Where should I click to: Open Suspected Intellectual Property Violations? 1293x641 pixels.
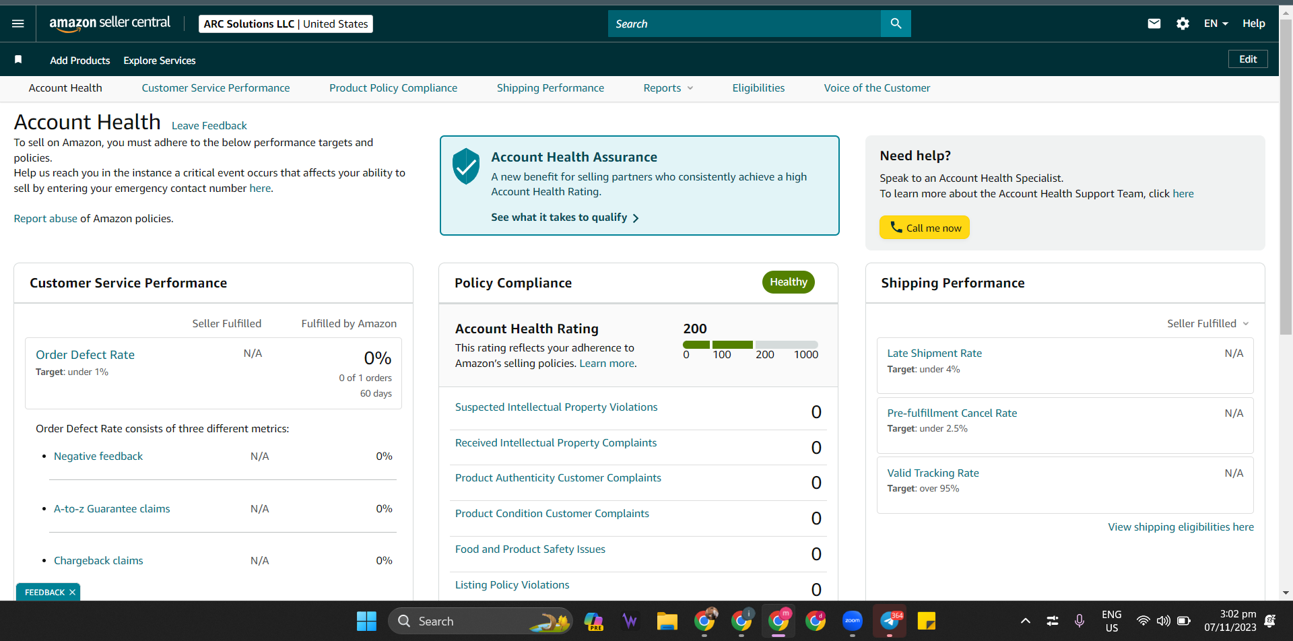point(556,407)
